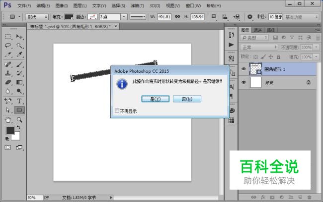This screenshot has width=323, height=202.
Task: Open the path operations icon
Action: (214, 17)
